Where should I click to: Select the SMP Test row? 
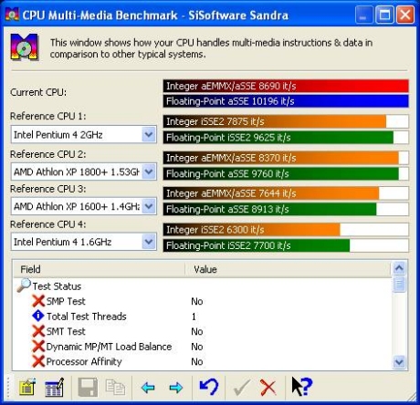202,301
